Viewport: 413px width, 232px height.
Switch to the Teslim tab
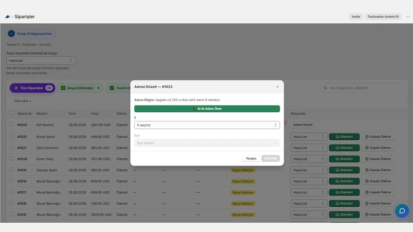[119, 88]
